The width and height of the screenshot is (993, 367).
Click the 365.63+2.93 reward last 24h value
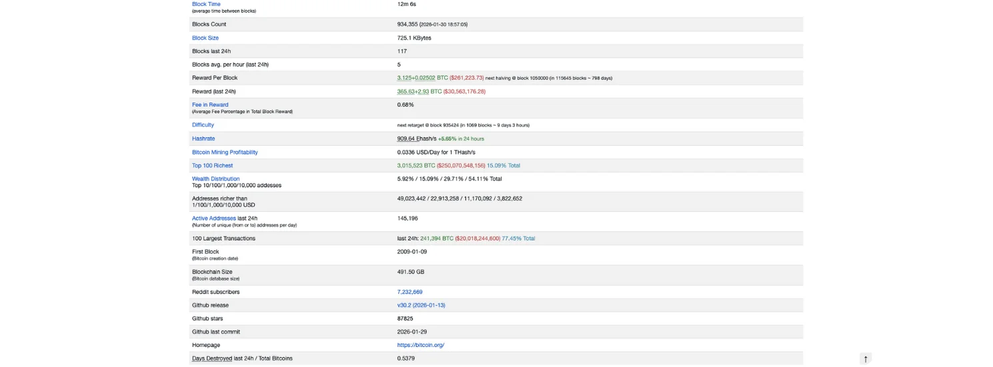413,91
